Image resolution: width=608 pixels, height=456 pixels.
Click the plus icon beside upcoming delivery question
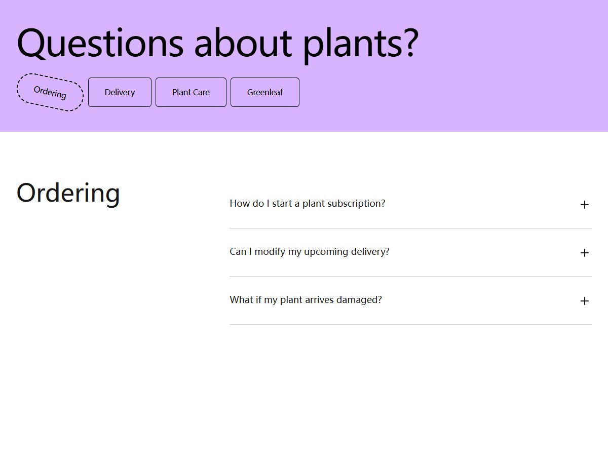584,253
